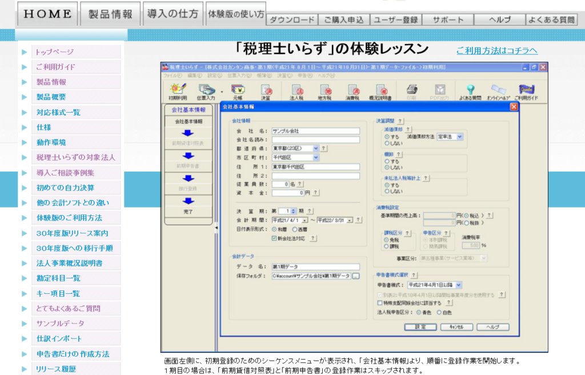The width and height of the screenshot is (585, 375).
Task: Open the よくある質問 lightbulb icon
Action: 470,92
